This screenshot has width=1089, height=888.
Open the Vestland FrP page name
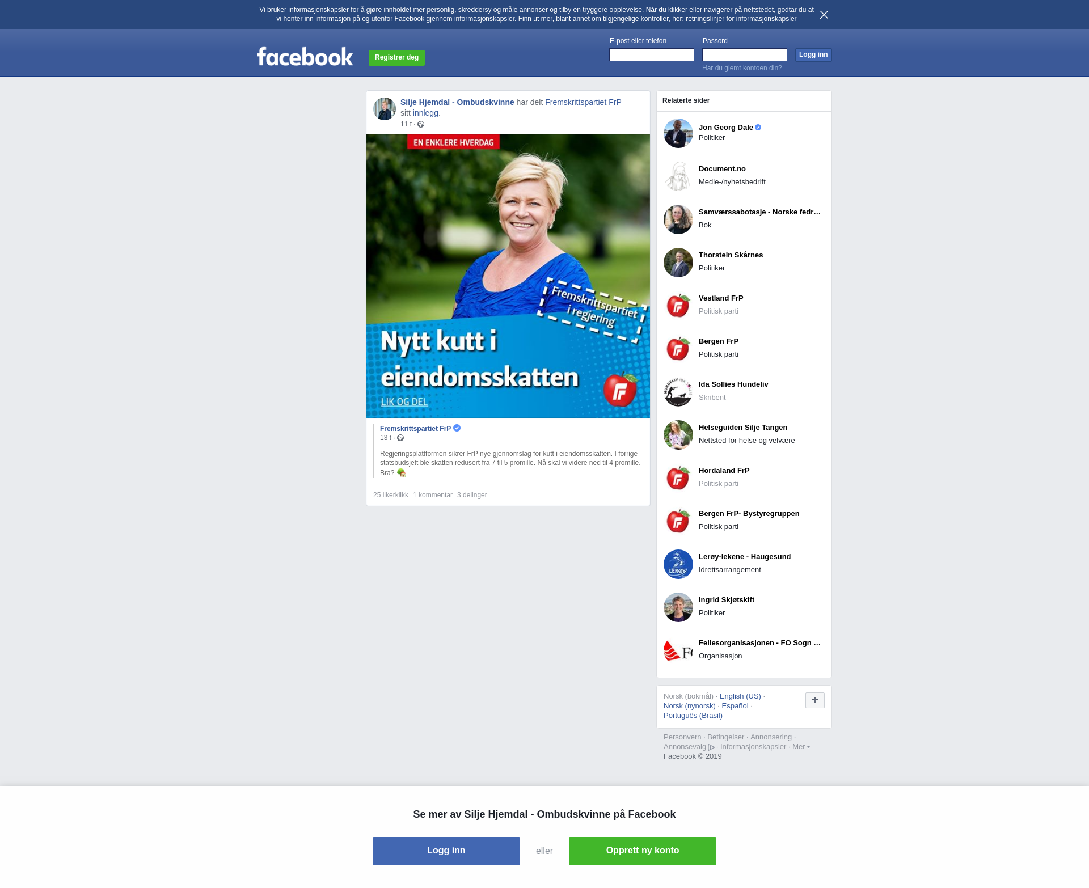click(721, 298)
